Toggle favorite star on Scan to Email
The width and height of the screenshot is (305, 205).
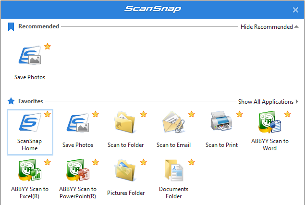coord(191,114)
